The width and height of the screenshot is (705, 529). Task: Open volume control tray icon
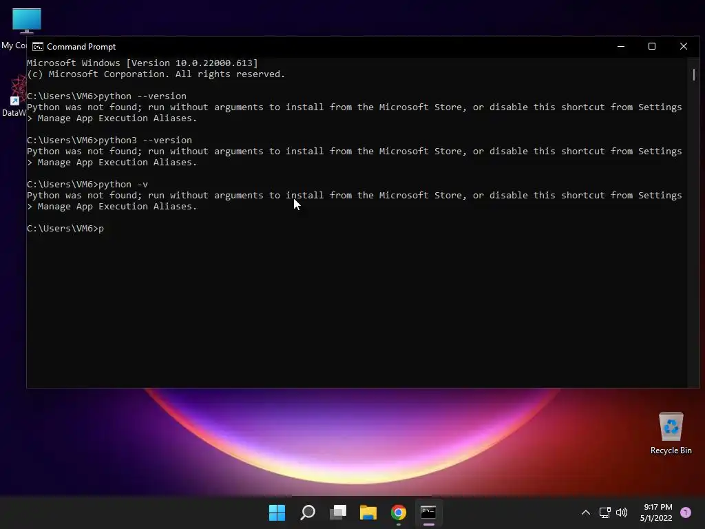click(622, 512)
